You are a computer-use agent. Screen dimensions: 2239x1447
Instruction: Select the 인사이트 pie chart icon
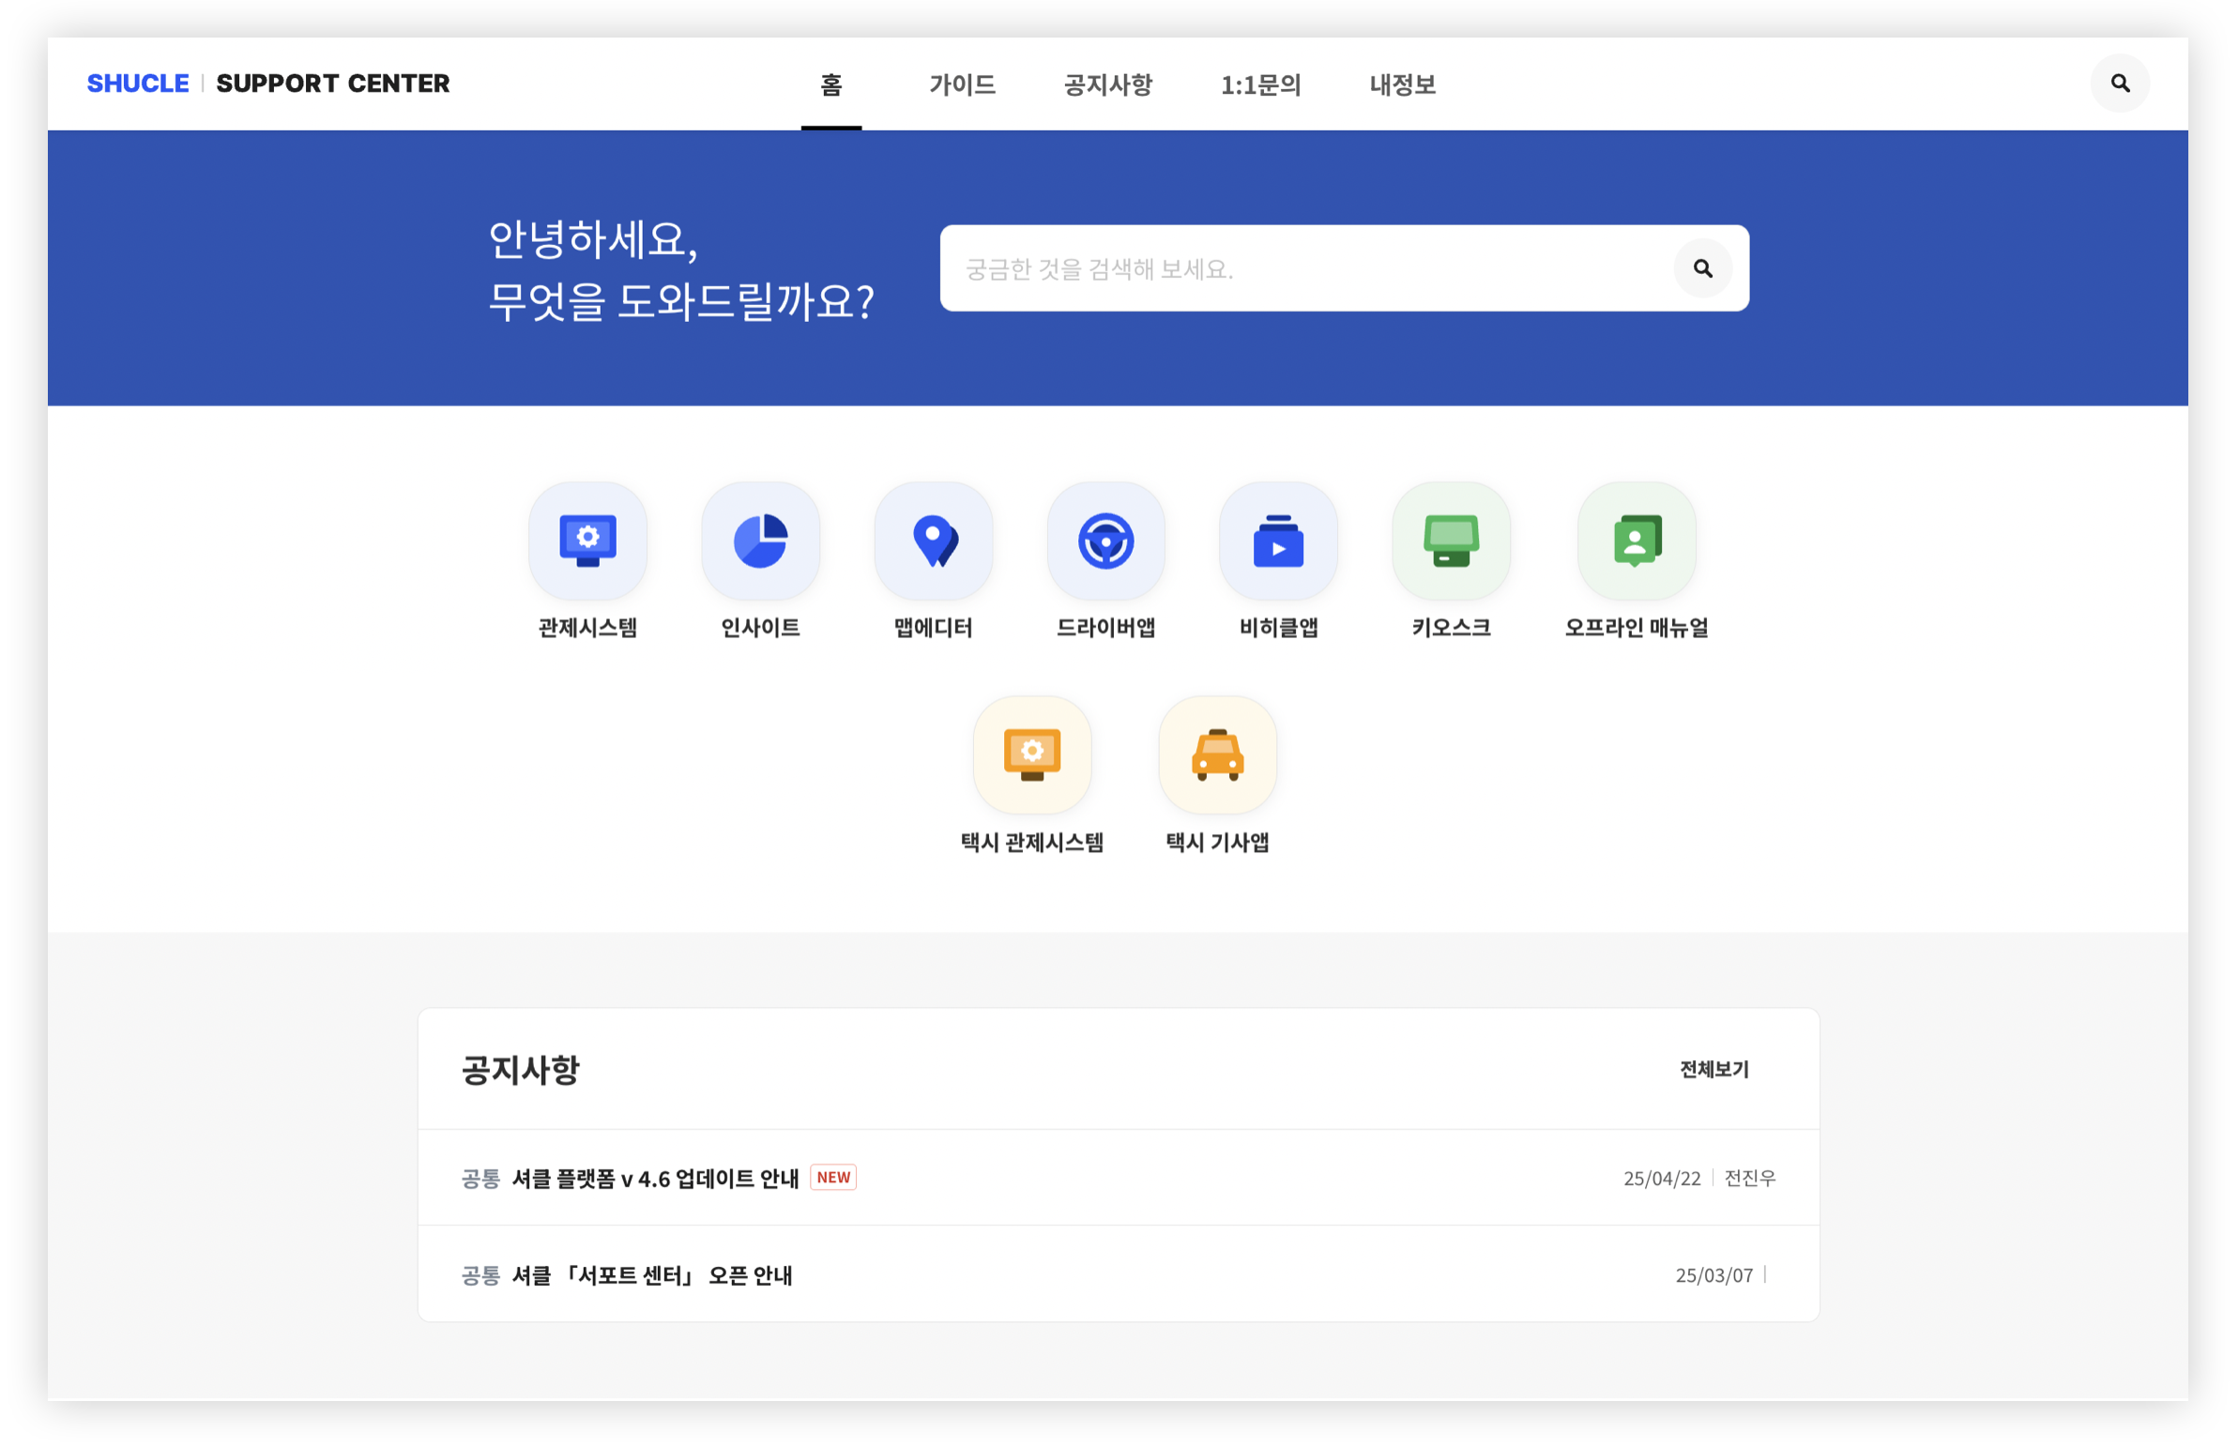tap(759, 541)
